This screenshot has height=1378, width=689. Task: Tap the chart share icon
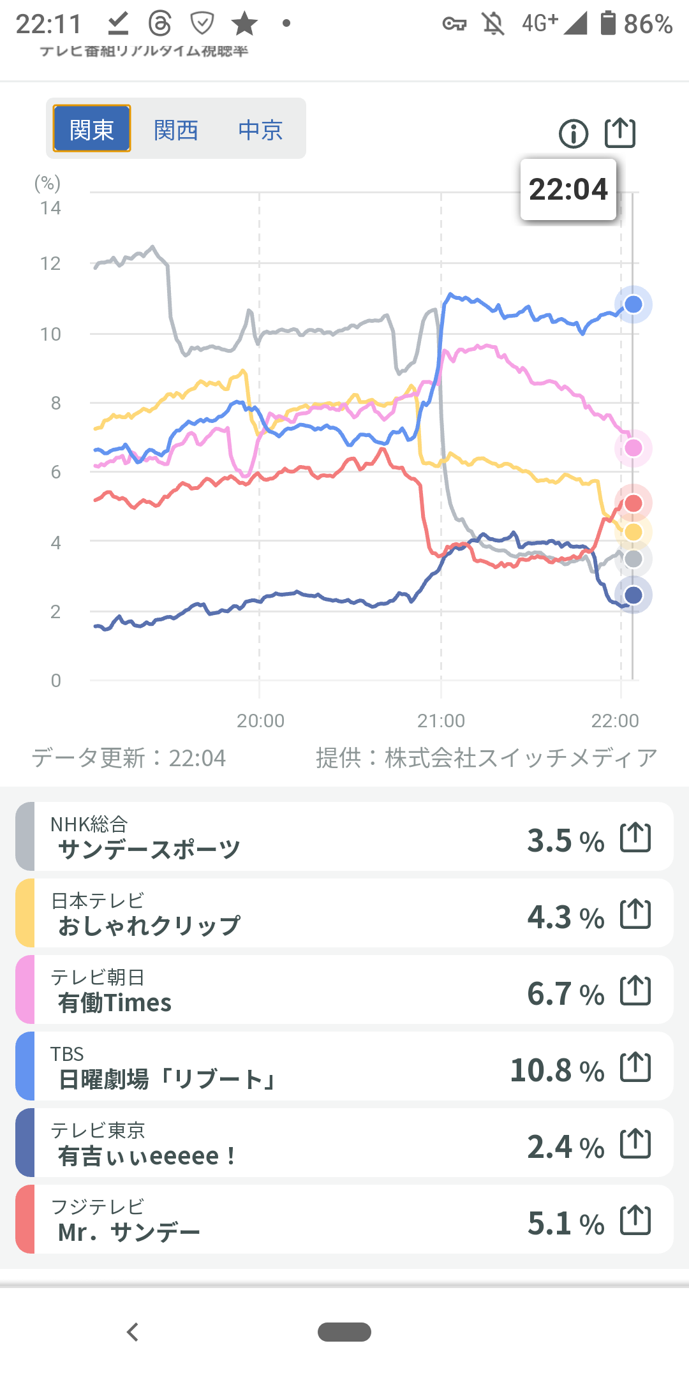point(619,133)
